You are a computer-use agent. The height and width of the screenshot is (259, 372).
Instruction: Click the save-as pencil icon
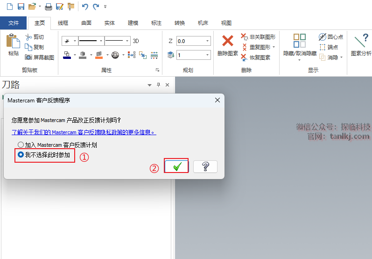(59, 7)
